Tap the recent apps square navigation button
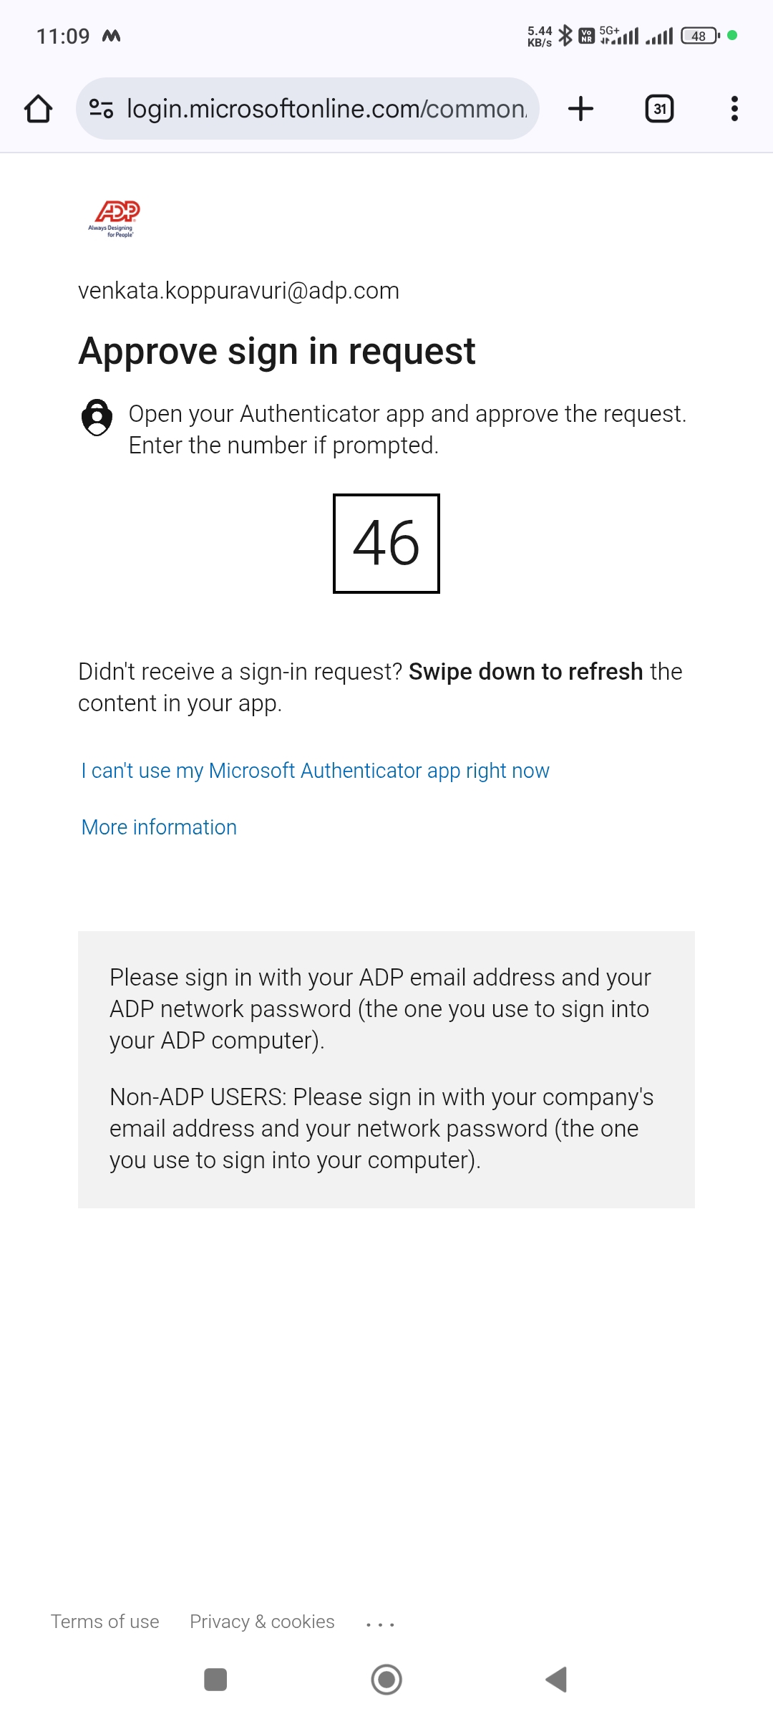 coord(215,1678)
